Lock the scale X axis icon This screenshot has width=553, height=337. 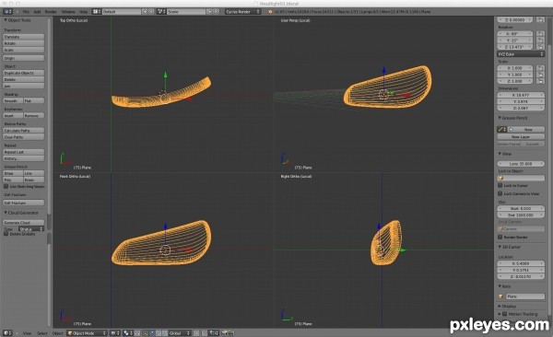click(x=540, y=68)
